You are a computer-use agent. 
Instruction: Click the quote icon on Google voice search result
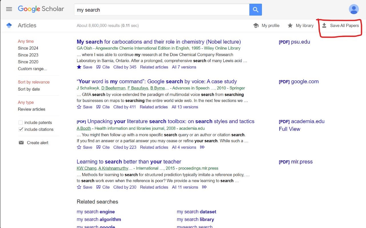(98, 107)
